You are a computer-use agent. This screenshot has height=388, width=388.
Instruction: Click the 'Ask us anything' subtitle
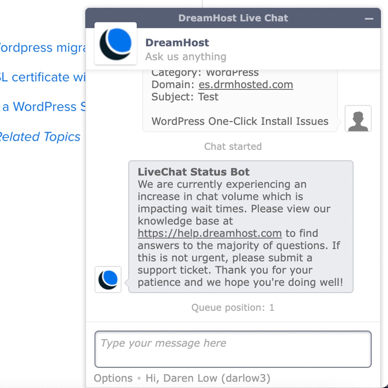coord(186,57)
